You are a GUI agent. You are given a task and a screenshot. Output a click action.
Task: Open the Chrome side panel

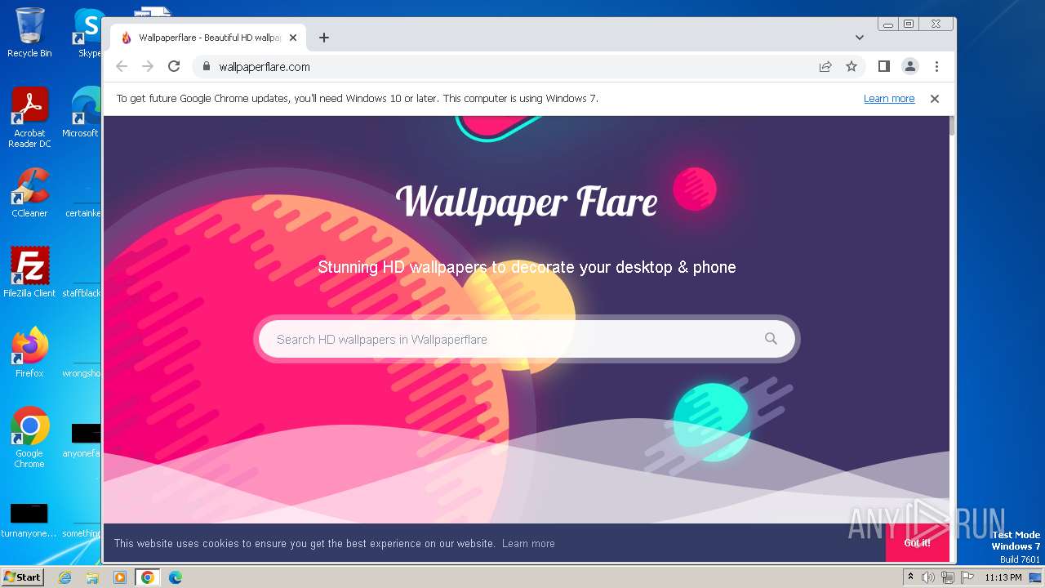(x=883, y=66)
